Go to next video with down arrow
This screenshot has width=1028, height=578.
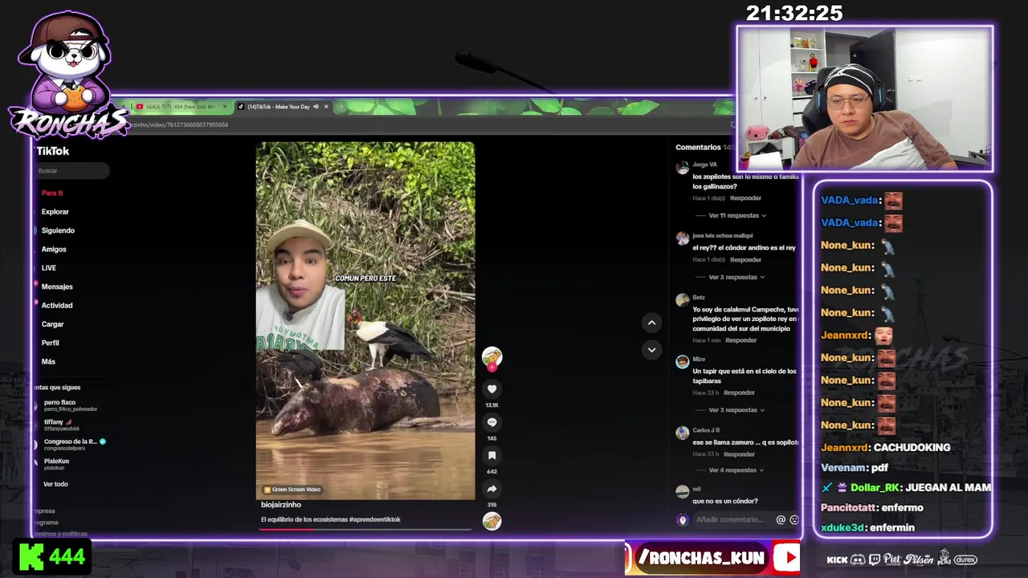(x=651, y=350)
